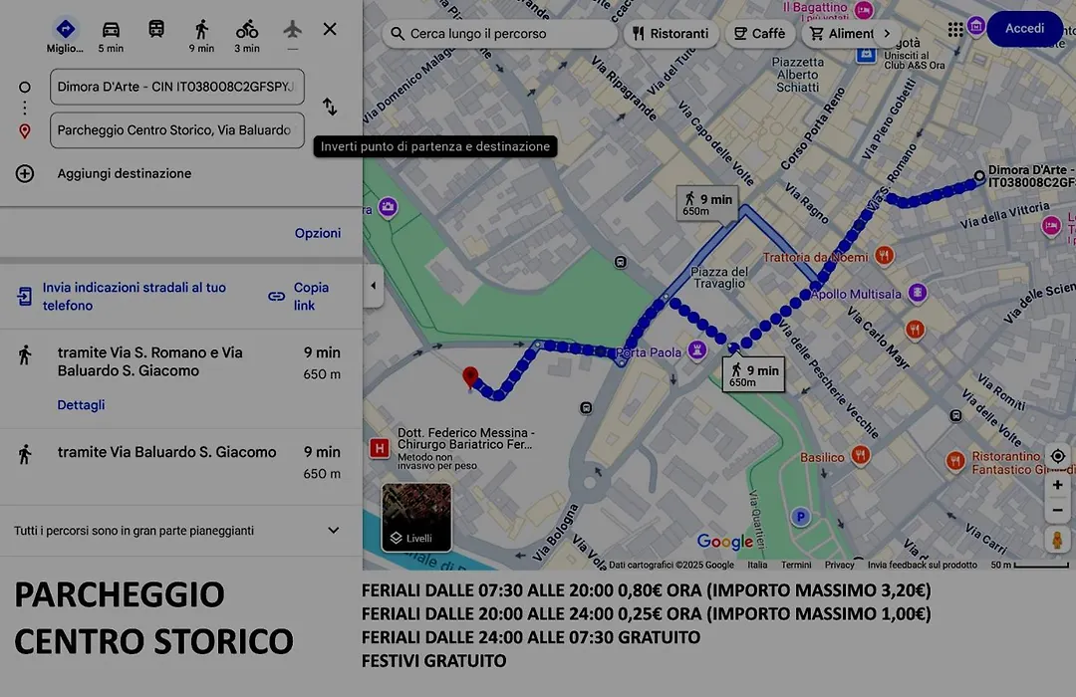Click the restaurant marker on Via Carlo Mayr
Image resolution: width=1076 pixels, height=697 pixels.
(x=914, y=331)
